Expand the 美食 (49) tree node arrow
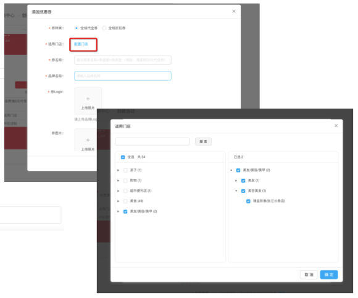 point(119,201)
